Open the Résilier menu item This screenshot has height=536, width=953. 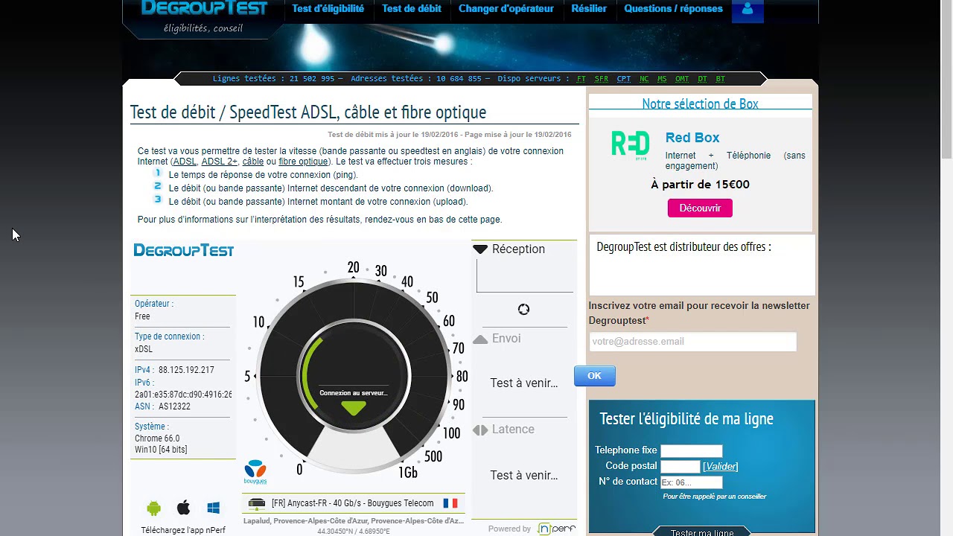(x=589, y=9)
